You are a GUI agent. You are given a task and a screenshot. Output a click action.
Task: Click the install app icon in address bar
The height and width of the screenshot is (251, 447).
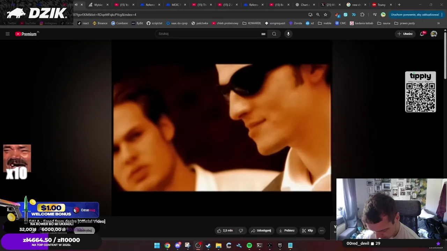coord(310,15)
